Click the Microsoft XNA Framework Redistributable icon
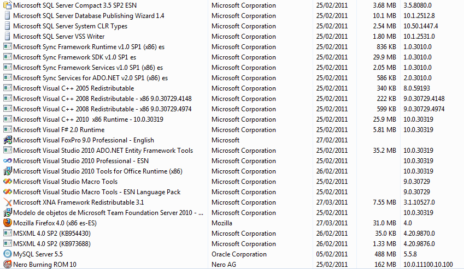Image resolution: width=464 pixels, height=269 pixels. point(8,202)
